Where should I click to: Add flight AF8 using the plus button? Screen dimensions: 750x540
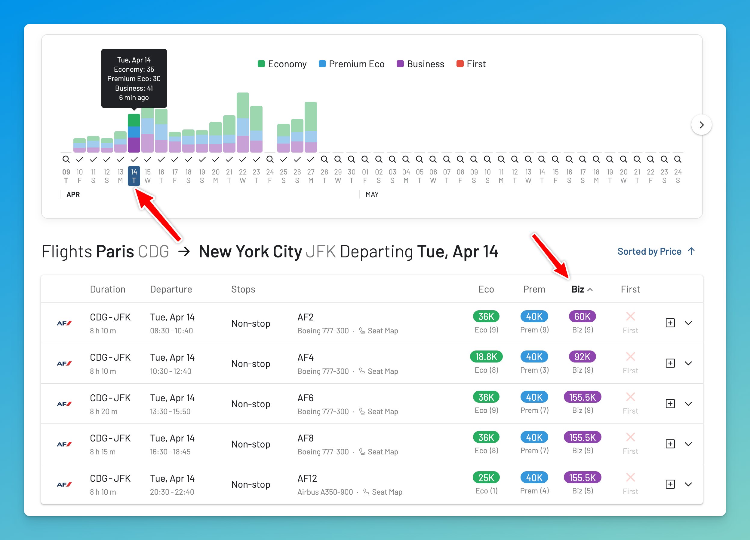[670, 444]
